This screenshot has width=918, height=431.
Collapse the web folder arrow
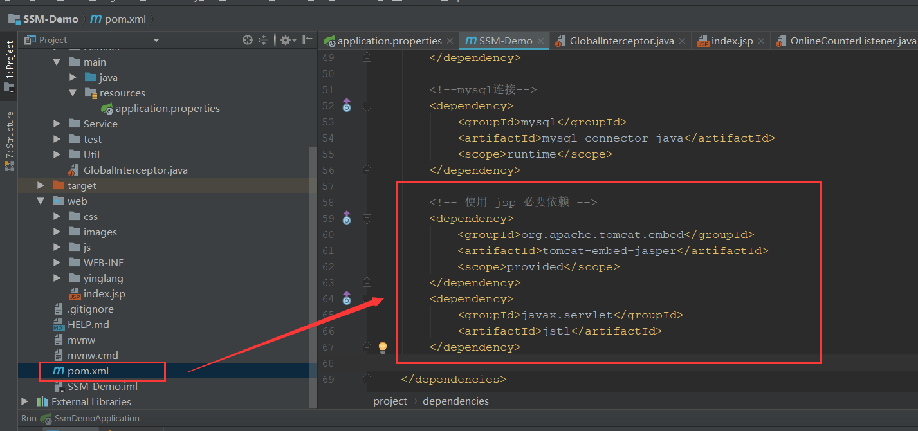(x=41, y=201)
